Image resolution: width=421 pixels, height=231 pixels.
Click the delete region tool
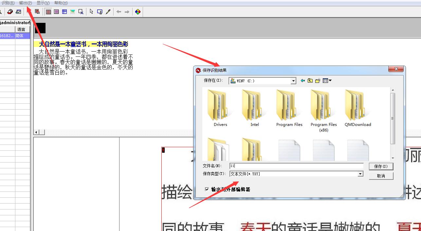(81, 11)
